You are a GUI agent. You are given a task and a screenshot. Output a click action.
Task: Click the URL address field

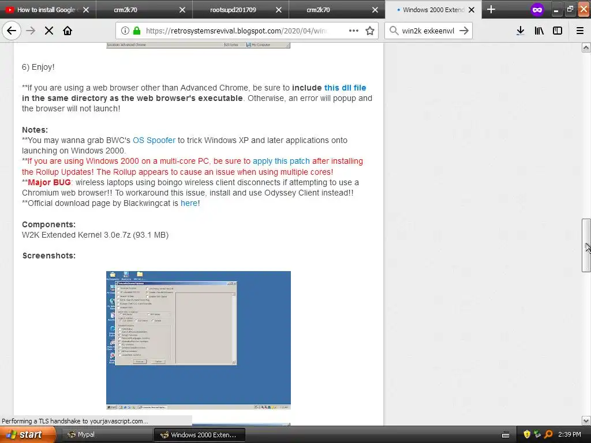(236, 31)
